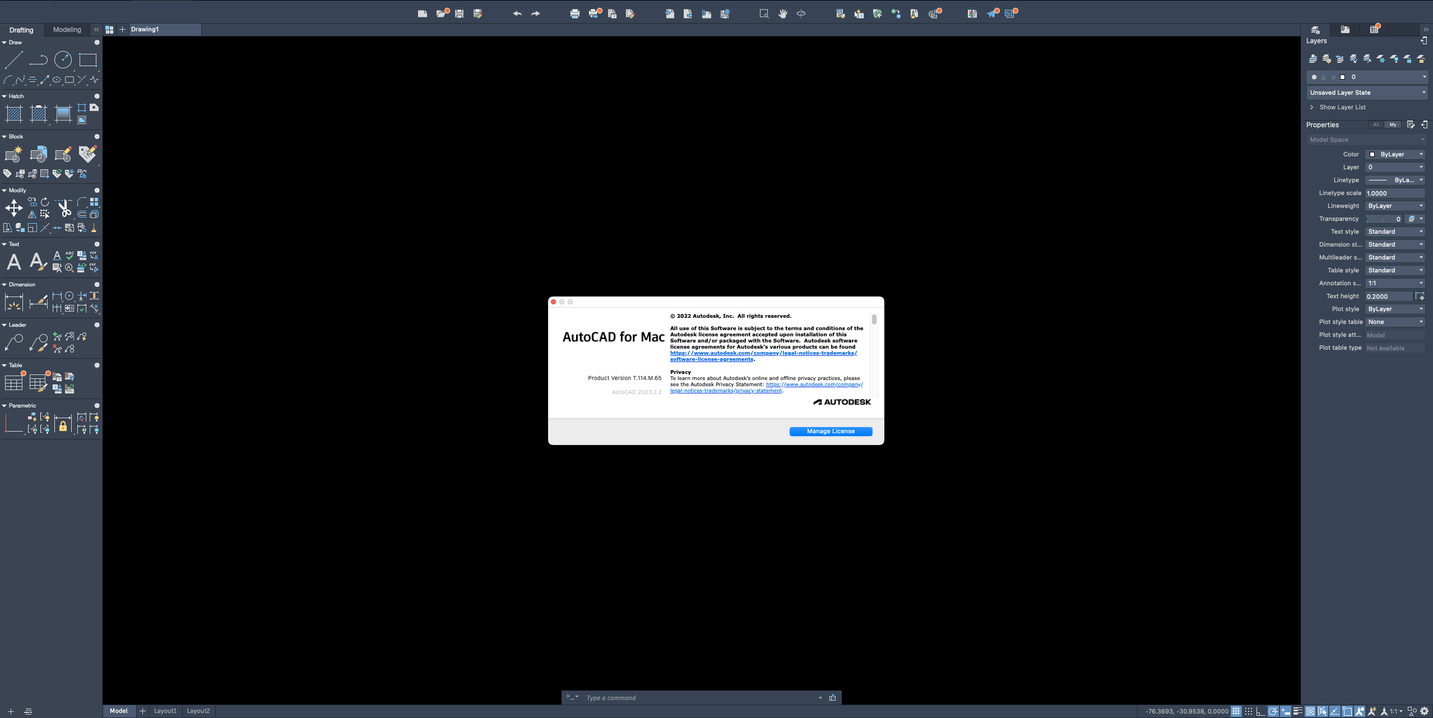The image size is (1433, 718).
Task: Click the Linetype scale value field
Action: click(x=1395, y=193)
